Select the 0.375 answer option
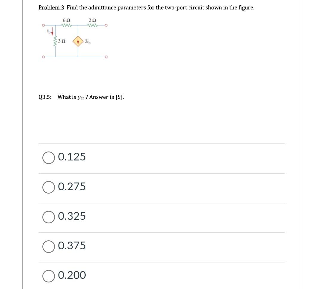This screenshot has height=289, width=318. 48,247
